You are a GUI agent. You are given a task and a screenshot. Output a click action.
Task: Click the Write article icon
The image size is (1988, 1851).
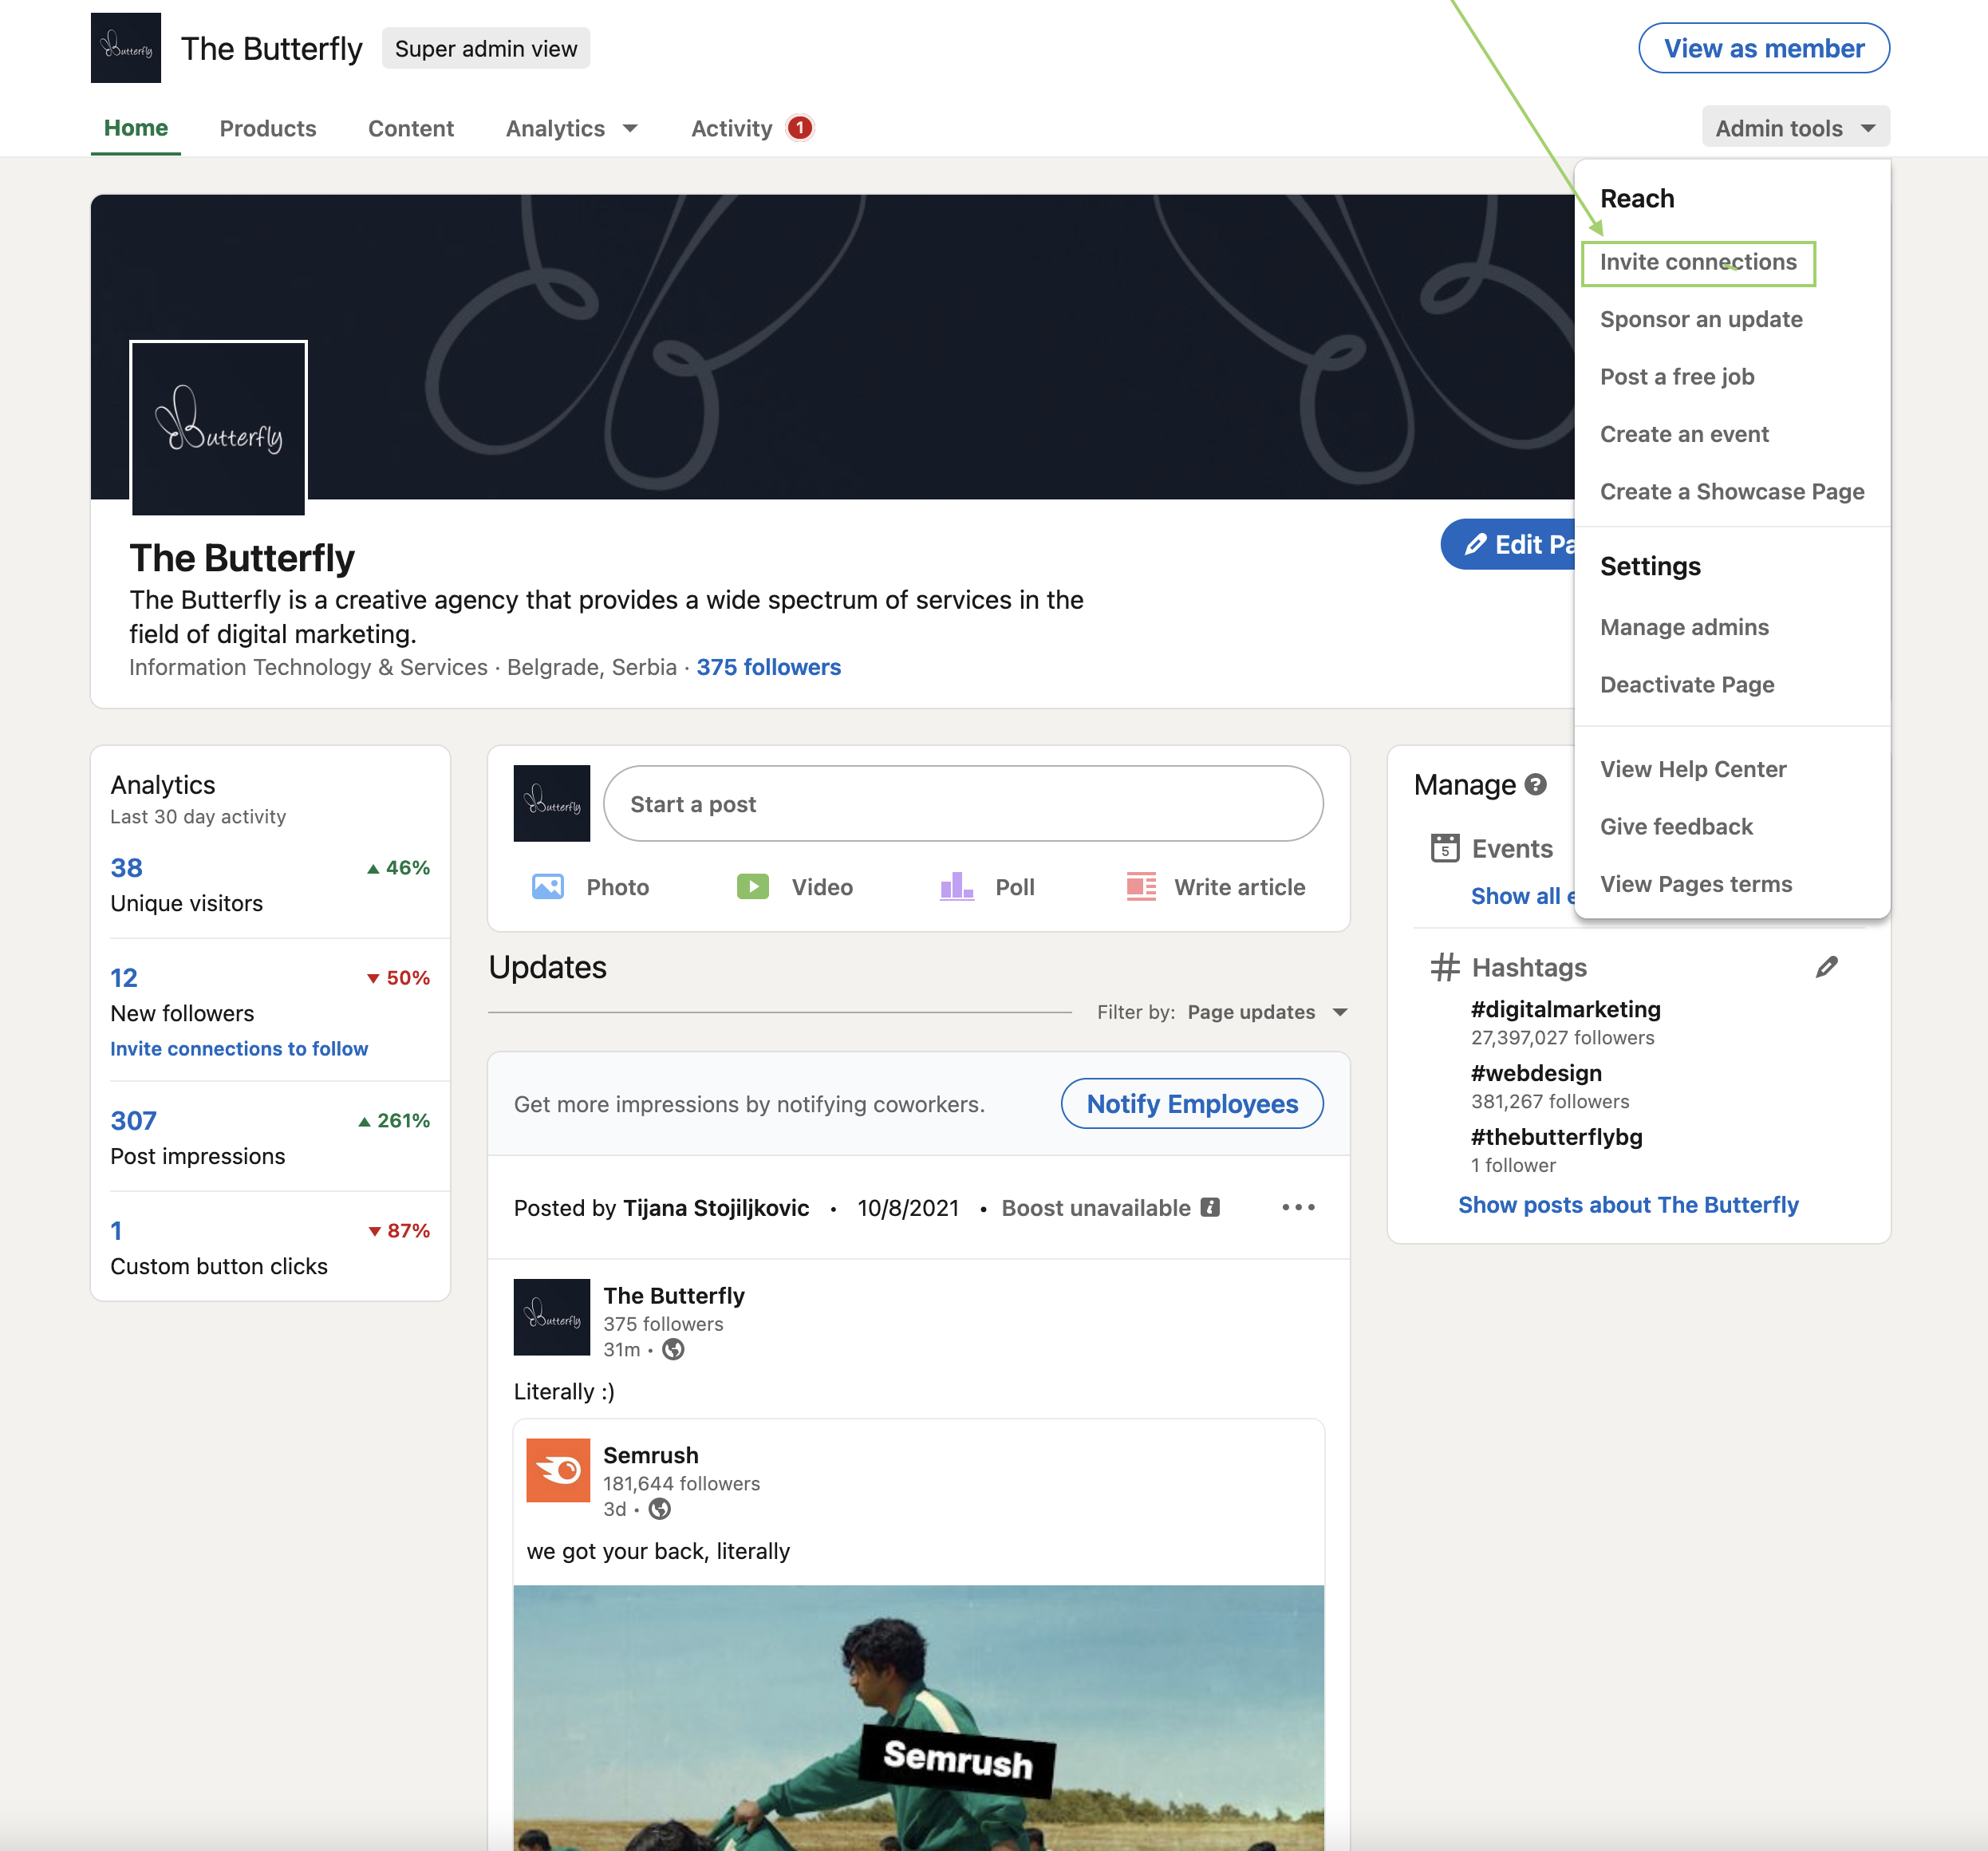(x=1141, y=887)
